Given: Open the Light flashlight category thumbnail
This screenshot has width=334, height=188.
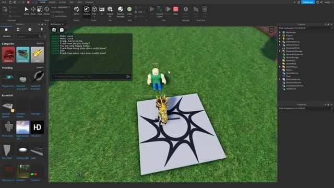Looking at the screenshot, I should 37,55.
